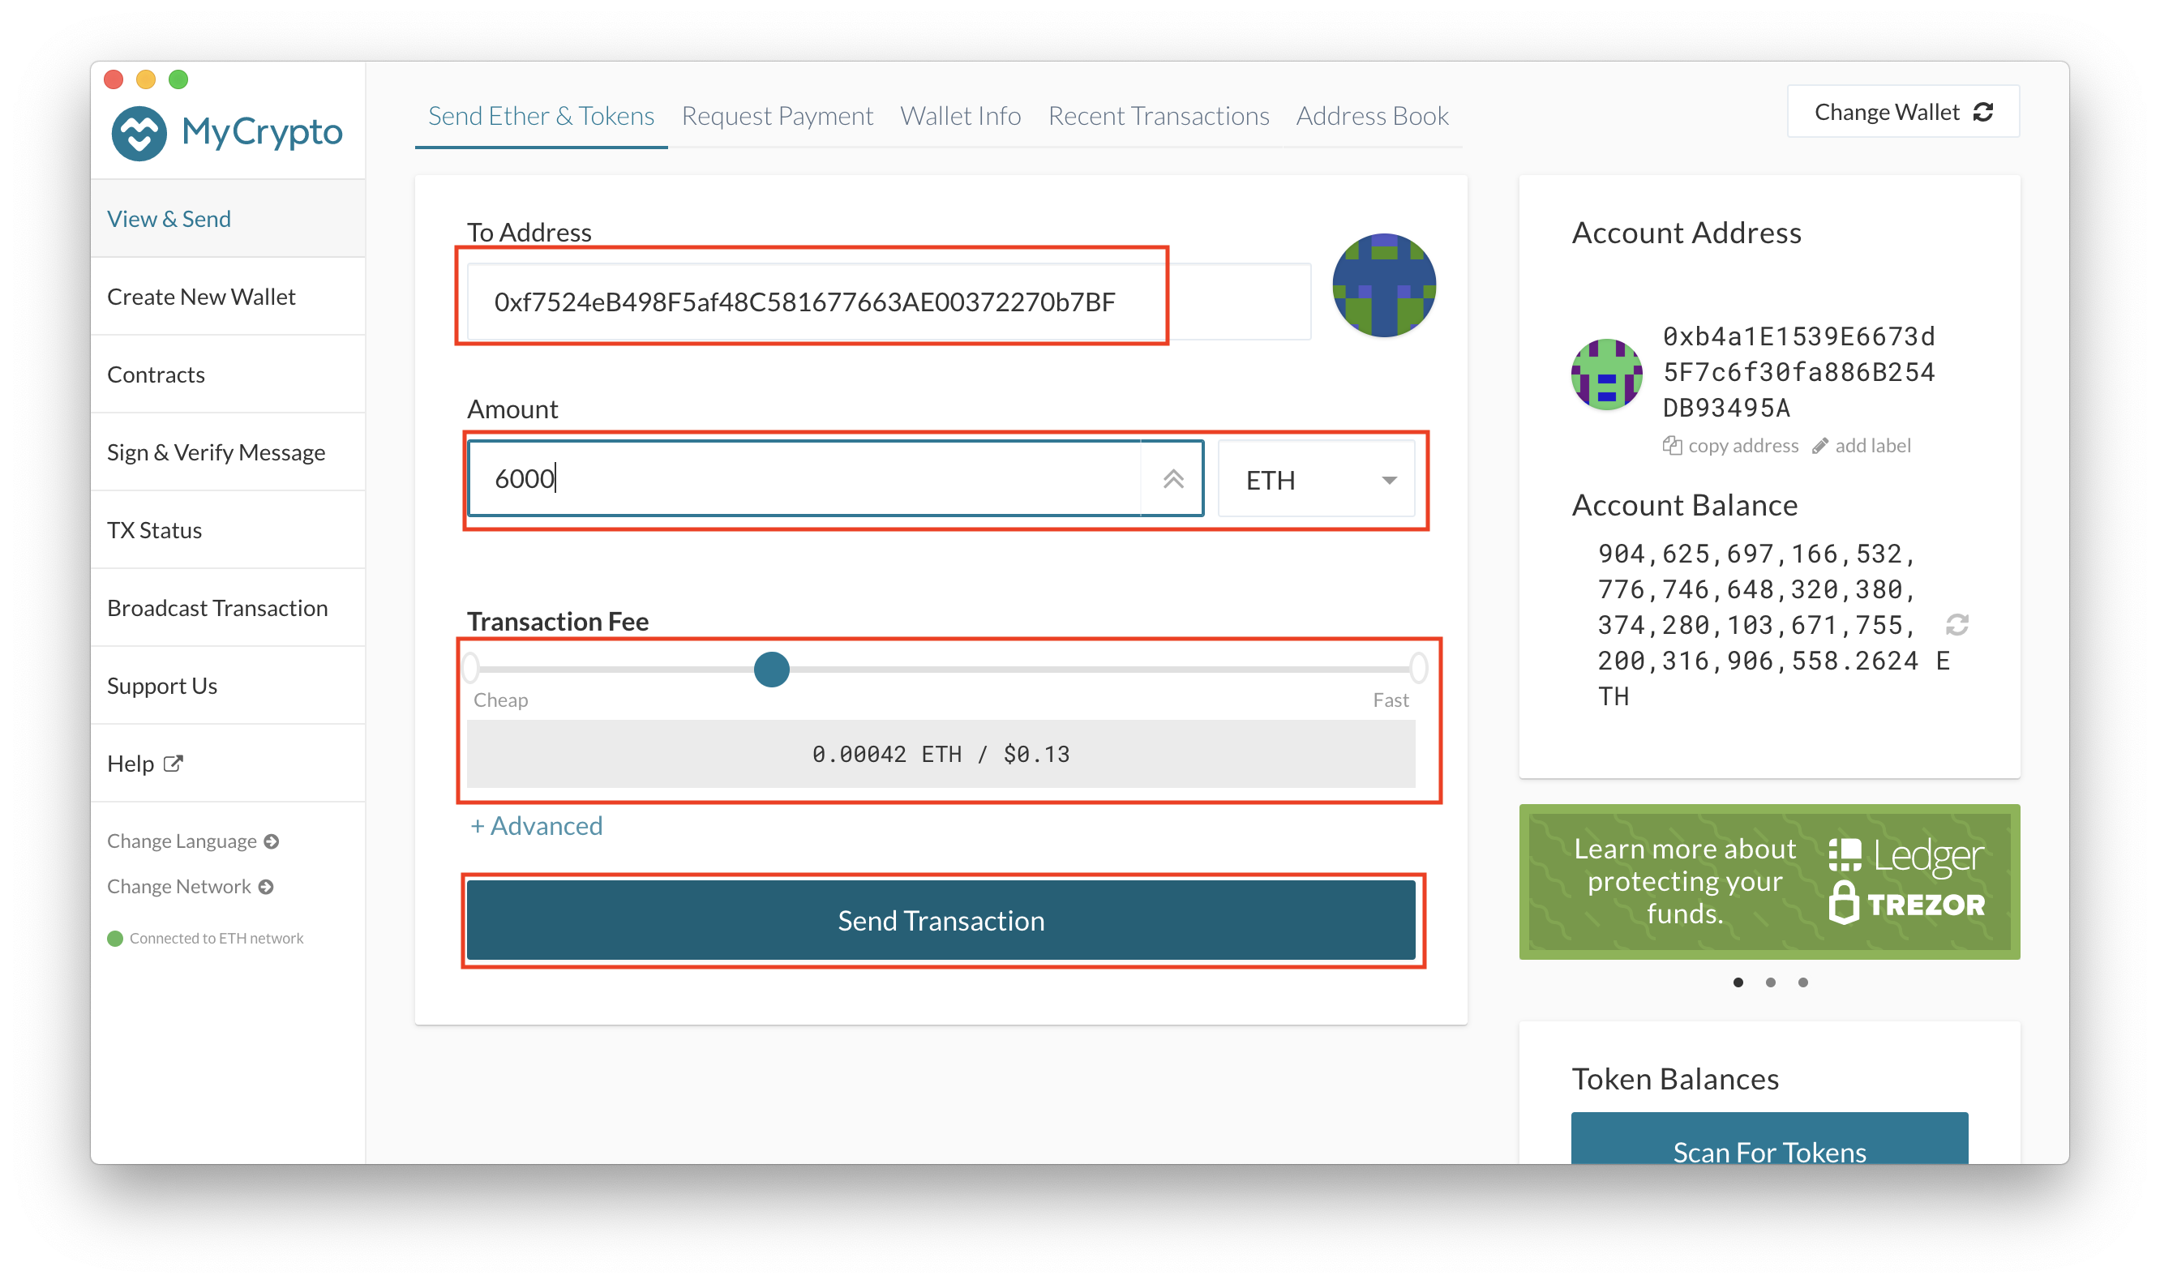Screen dimensions: 2160x1284
Task: Open Help external link in sidebar
Action: [x=144, y=763]
